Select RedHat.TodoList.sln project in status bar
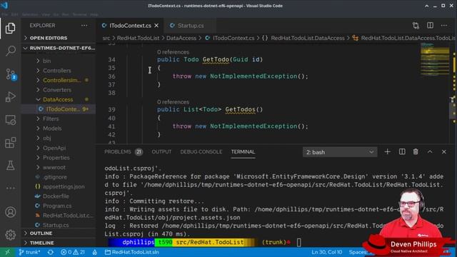The image size is (457, 257). pyautogui.click(x=132, y=252)
